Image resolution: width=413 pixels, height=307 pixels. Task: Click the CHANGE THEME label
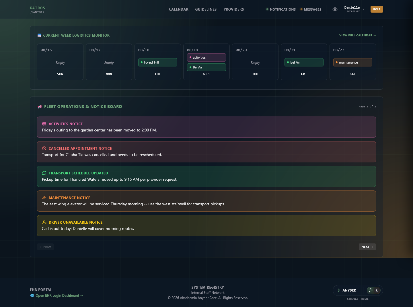(358, 299)
